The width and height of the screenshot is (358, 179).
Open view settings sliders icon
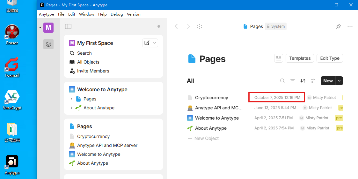click(313, 81)
